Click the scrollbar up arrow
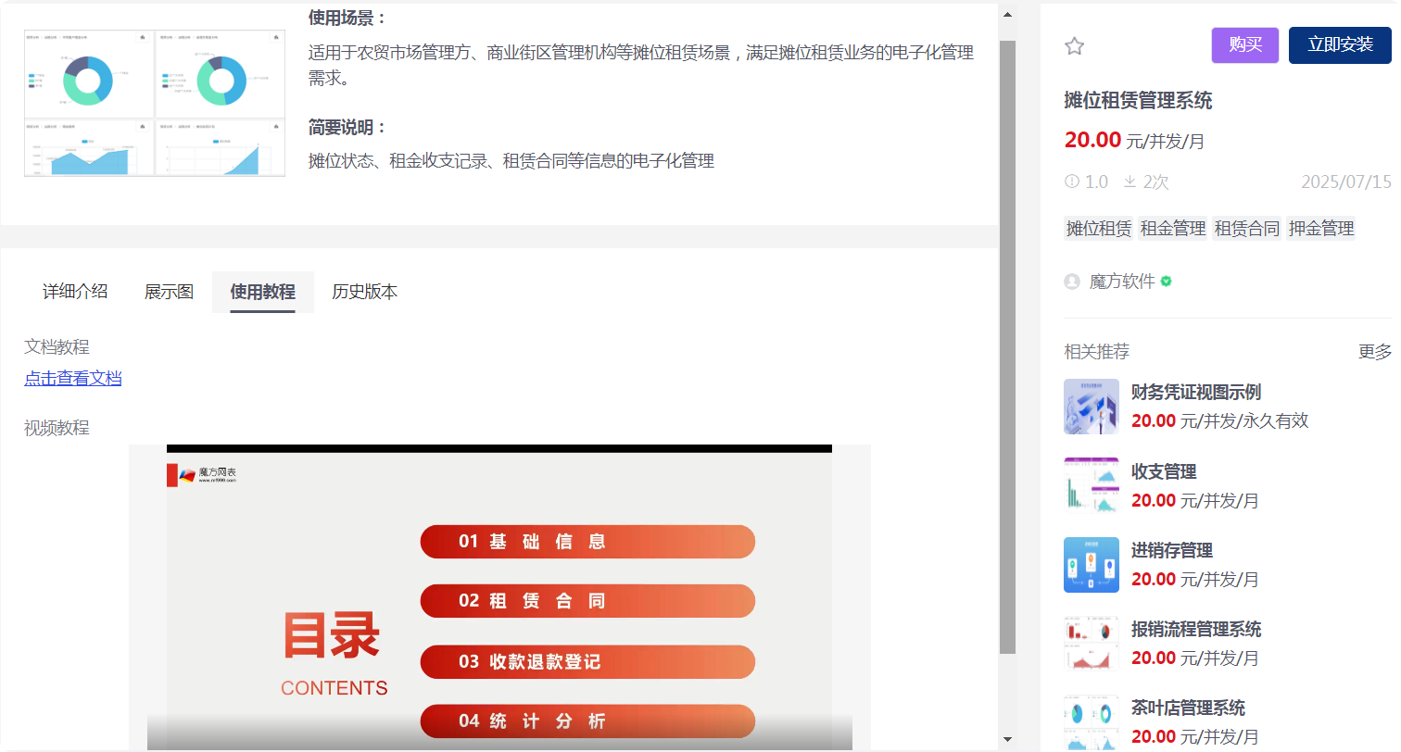The height and width of the screenshot is (752, 1401). (x=1008, y=14)
